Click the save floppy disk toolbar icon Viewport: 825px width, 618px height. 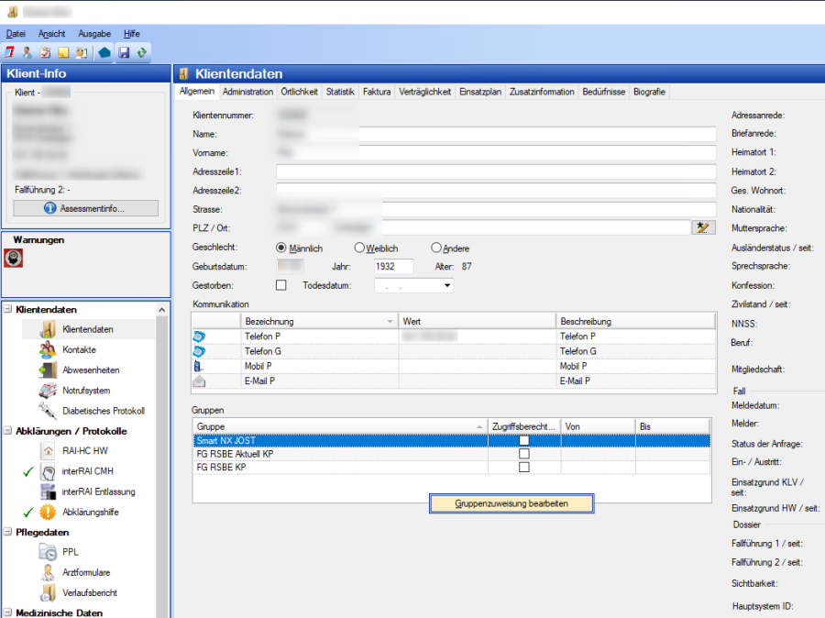pos(124,52)
